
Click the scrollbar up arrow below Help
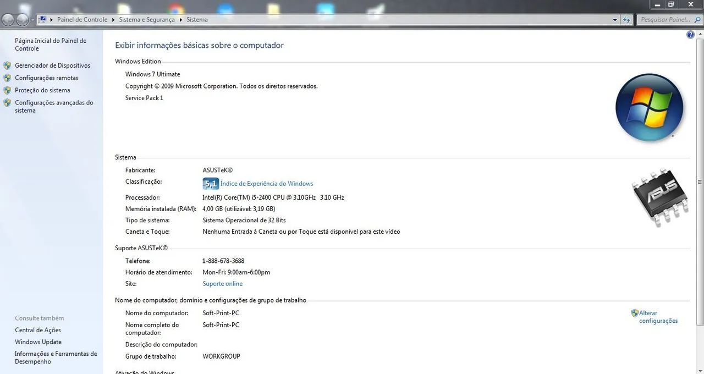(x=700, y=33)
